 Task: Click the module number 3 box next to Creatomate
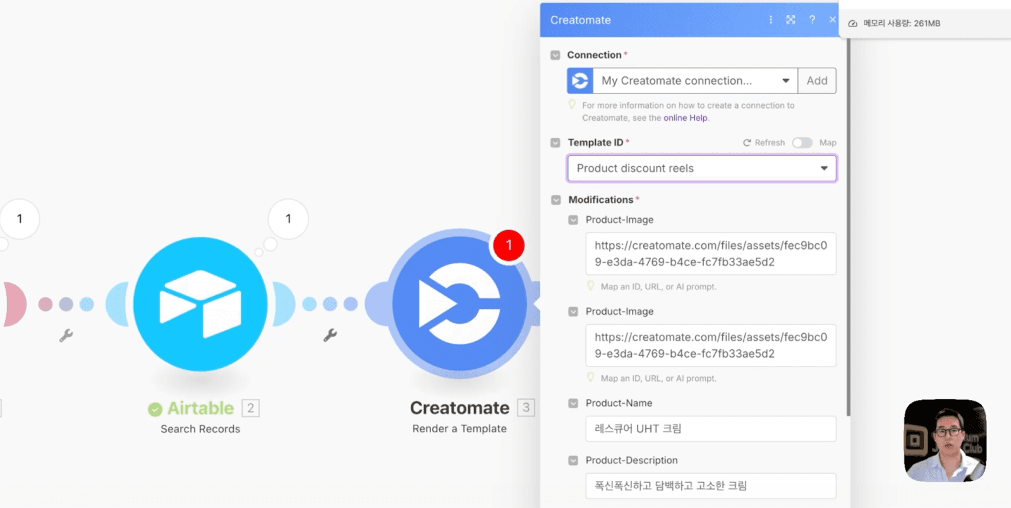[526, 408]
